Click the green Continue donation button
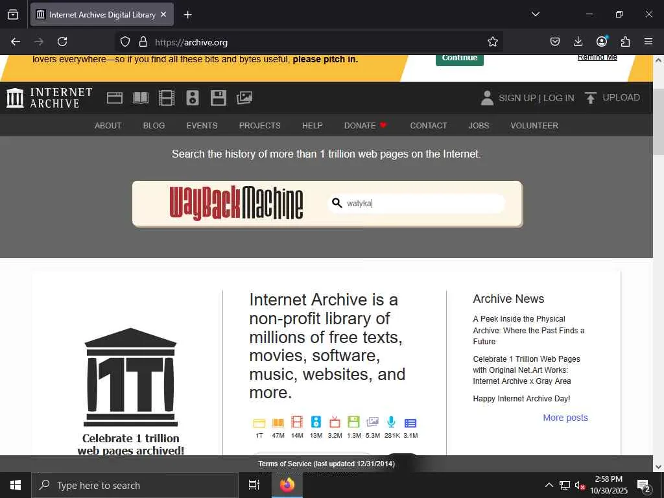 [x=460, y=59]
